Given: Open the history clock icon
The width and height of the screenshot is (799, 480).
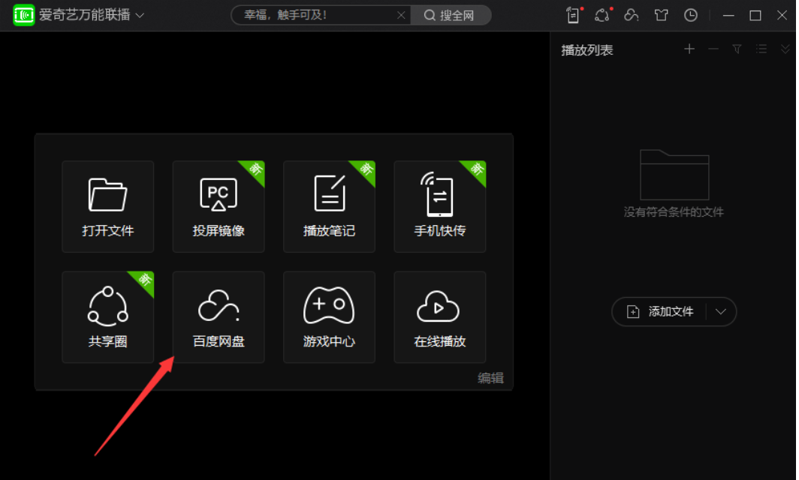Looking at the screenshot, I should pos(690,15).
